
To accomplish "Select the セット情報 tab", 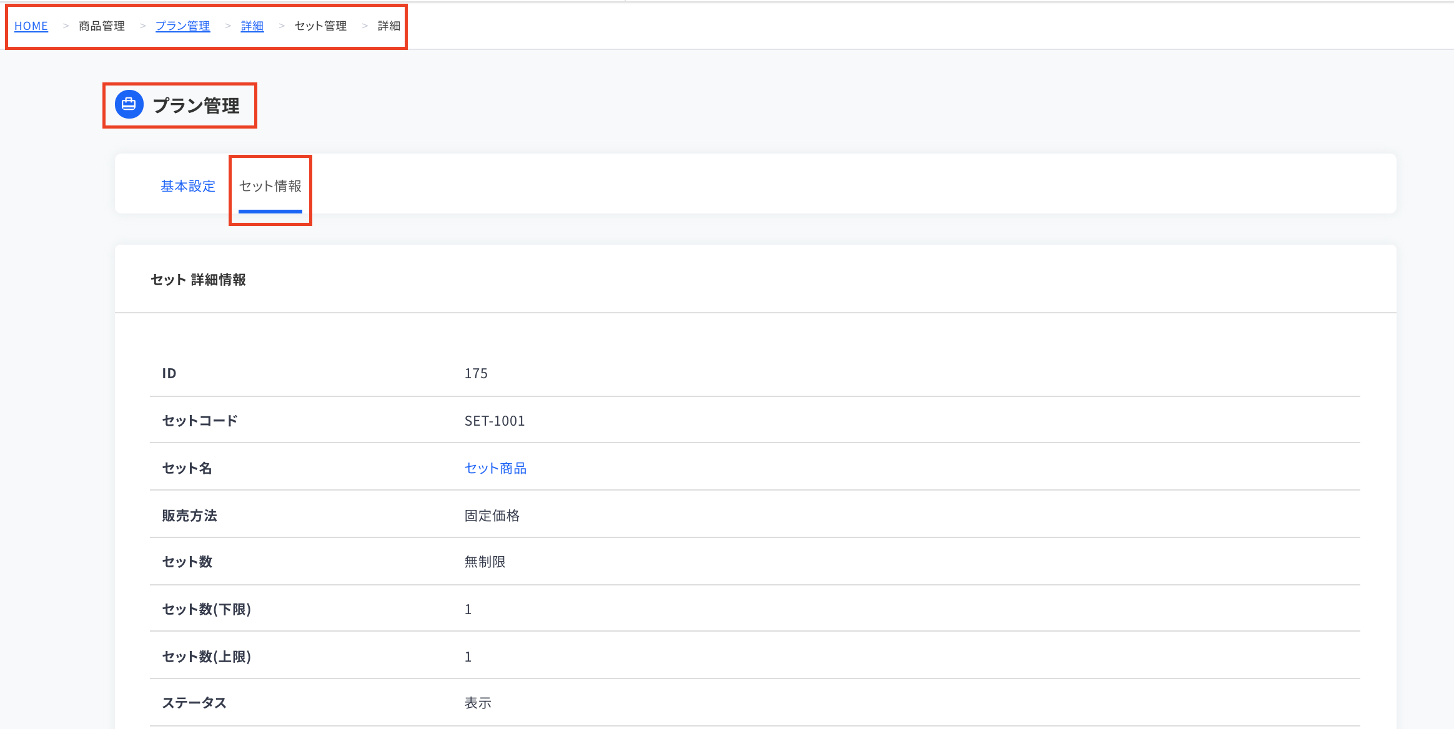I will pyautogui.click(x=270, y=186).
